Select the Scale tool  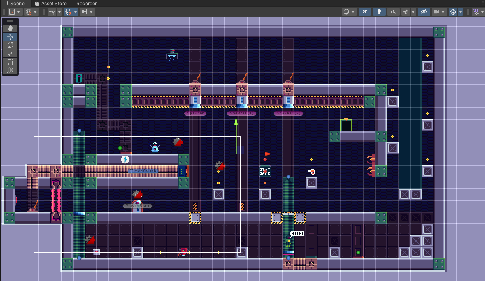point(10,53)
